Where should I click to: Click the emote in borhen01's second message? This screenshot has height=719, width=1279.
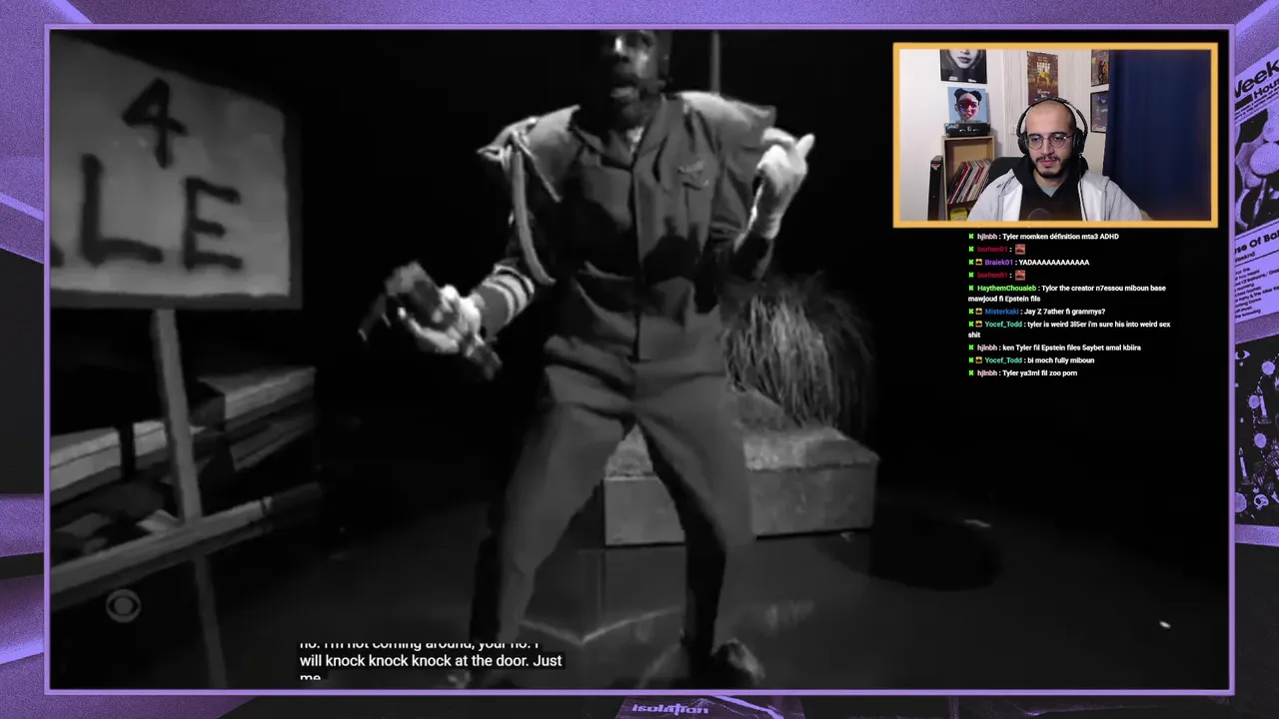pyautogui.click(x=1020, y=275)
